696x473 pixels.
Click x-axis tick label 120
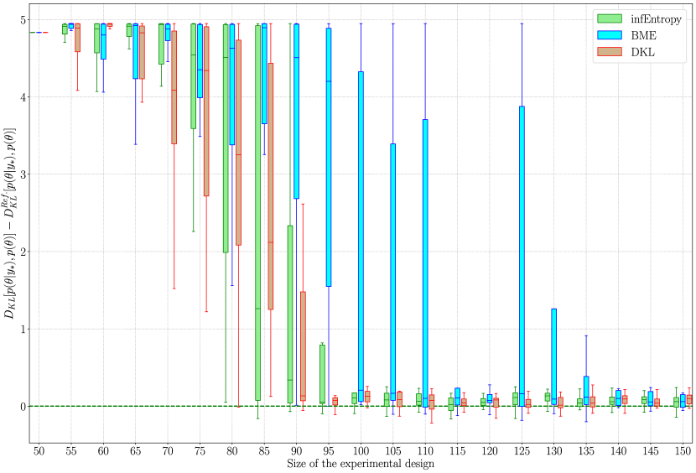pyautogui.click(x=490, y=451)
